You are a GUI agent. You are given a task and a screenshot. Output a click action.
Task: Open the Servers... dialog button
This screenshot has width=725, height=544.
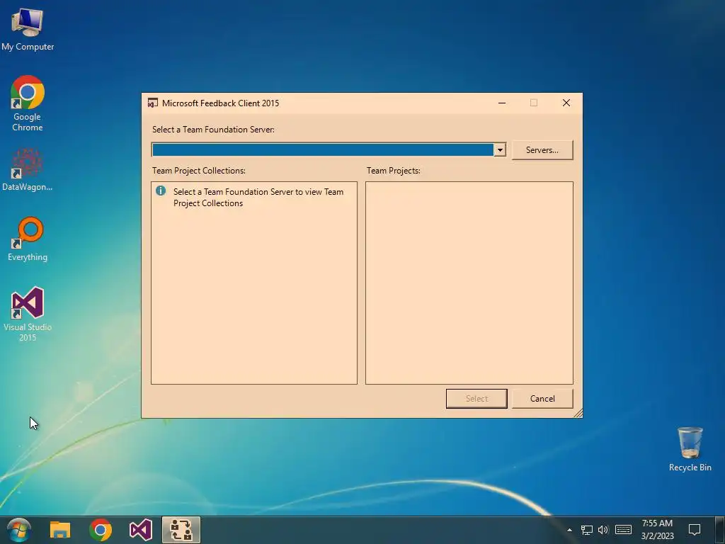[x=542, y=150]
